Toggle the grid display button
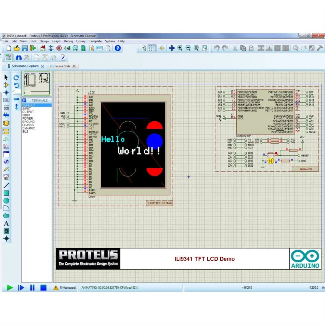Image resolution: width=325 pixels, height=325 pixels. click(x=152, y=48)
